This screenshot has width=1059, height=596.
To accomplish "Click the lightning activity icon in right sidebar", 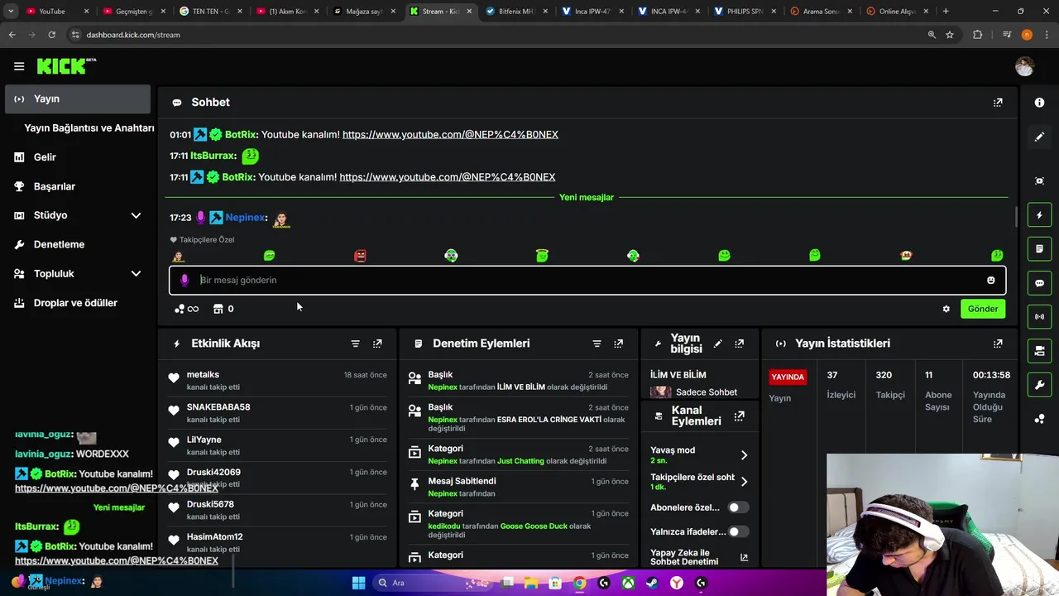I will pyautogui.click(x=1039, y=215).
